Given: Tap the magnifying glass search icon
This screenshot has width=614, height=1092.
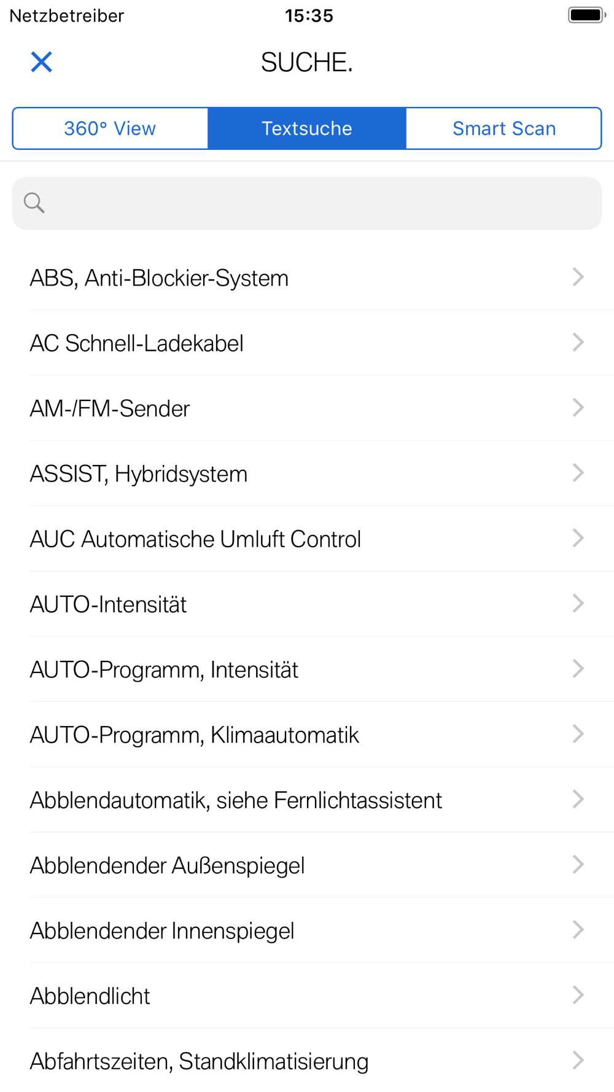Looking at the screenshot, I should coord(34,203).
